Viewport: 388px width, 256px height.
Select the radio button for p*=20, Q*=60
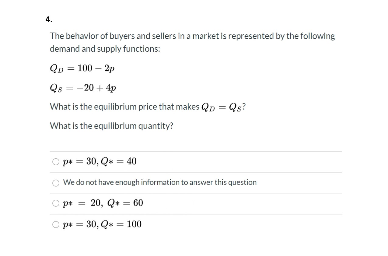tap(56, 204)
